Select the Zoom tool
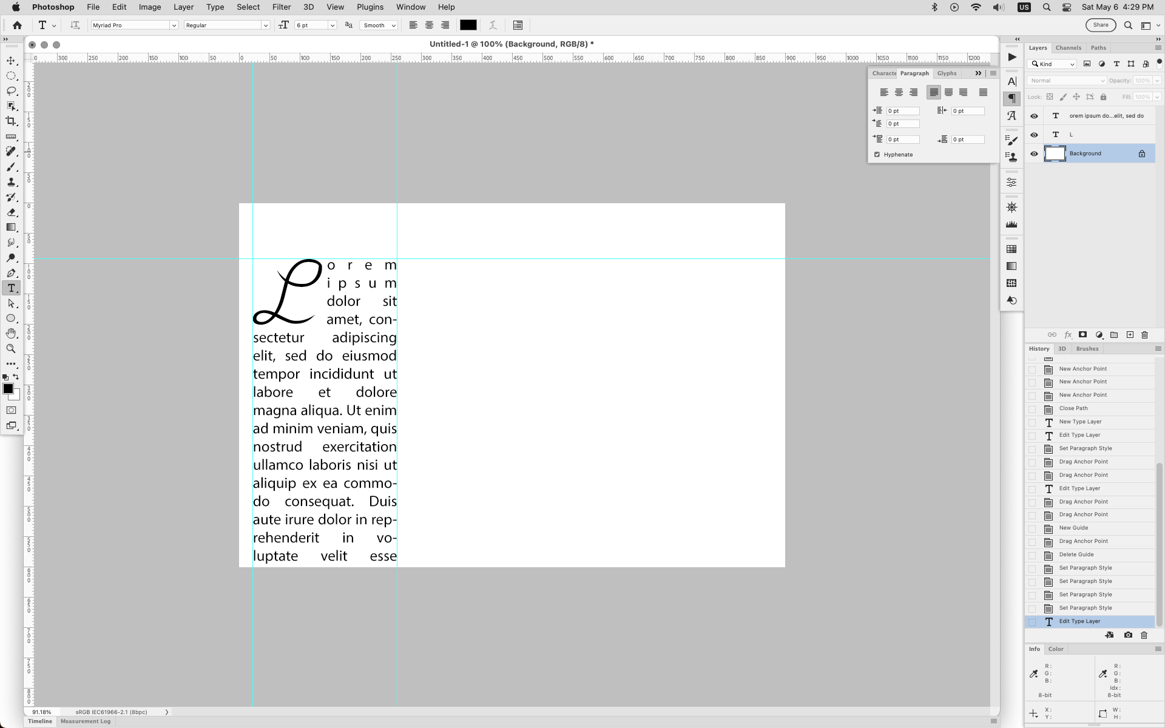The image size is (1165, 728). tap(11, 349)
